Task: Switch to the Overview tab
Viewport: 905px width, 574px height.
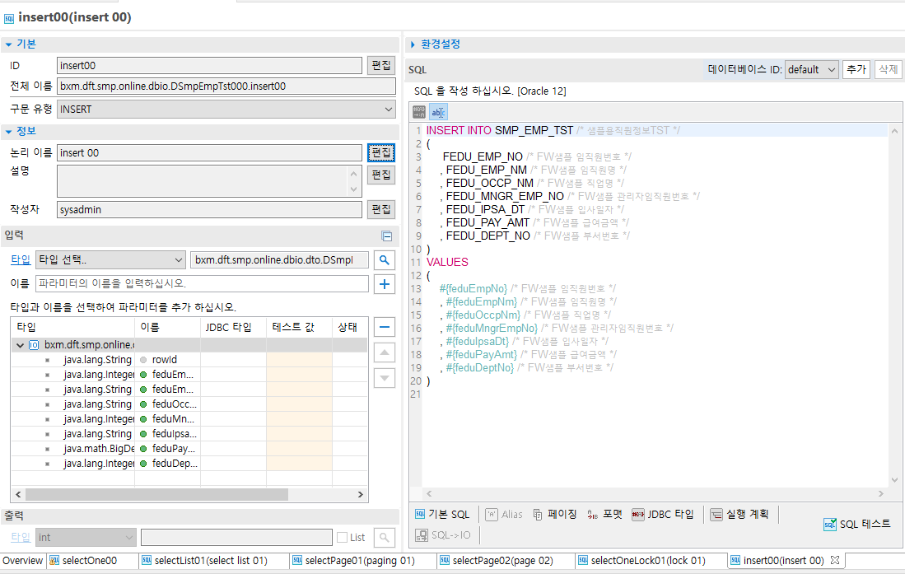Action: click(x=22, y=561)
